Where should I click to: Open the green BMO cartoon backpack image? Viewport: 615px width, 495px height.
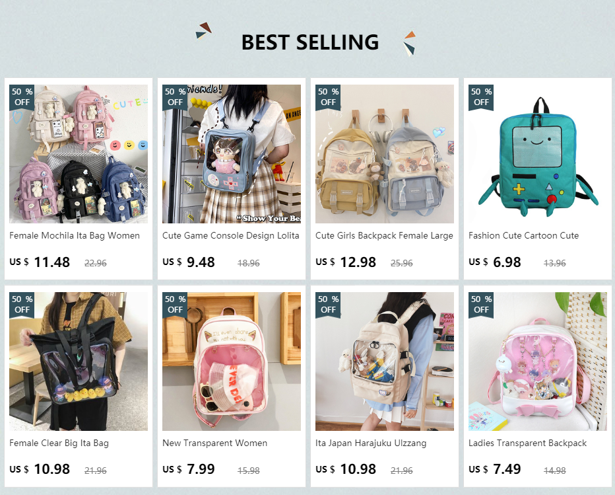point(537,153)
